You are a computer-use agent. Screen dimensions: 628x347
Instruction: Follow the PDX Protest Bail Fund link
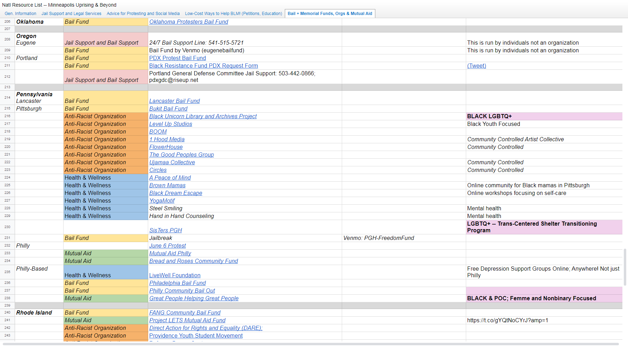coord(178,58)
